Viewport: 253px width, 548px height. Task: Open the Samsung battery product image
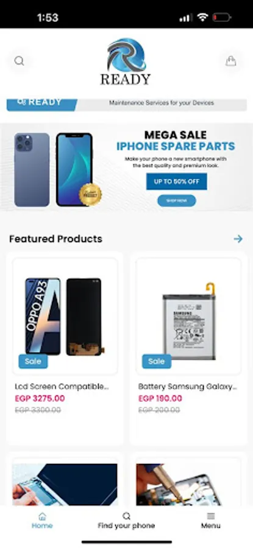(188, 317)
